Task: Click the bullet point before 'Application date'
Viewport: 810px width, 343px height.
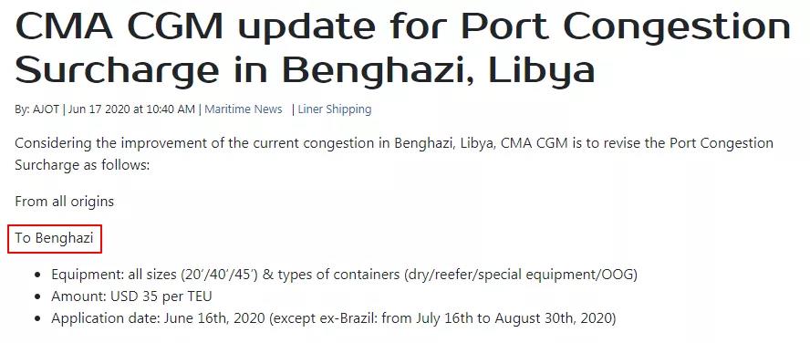Action: click(x=36, y=319)
